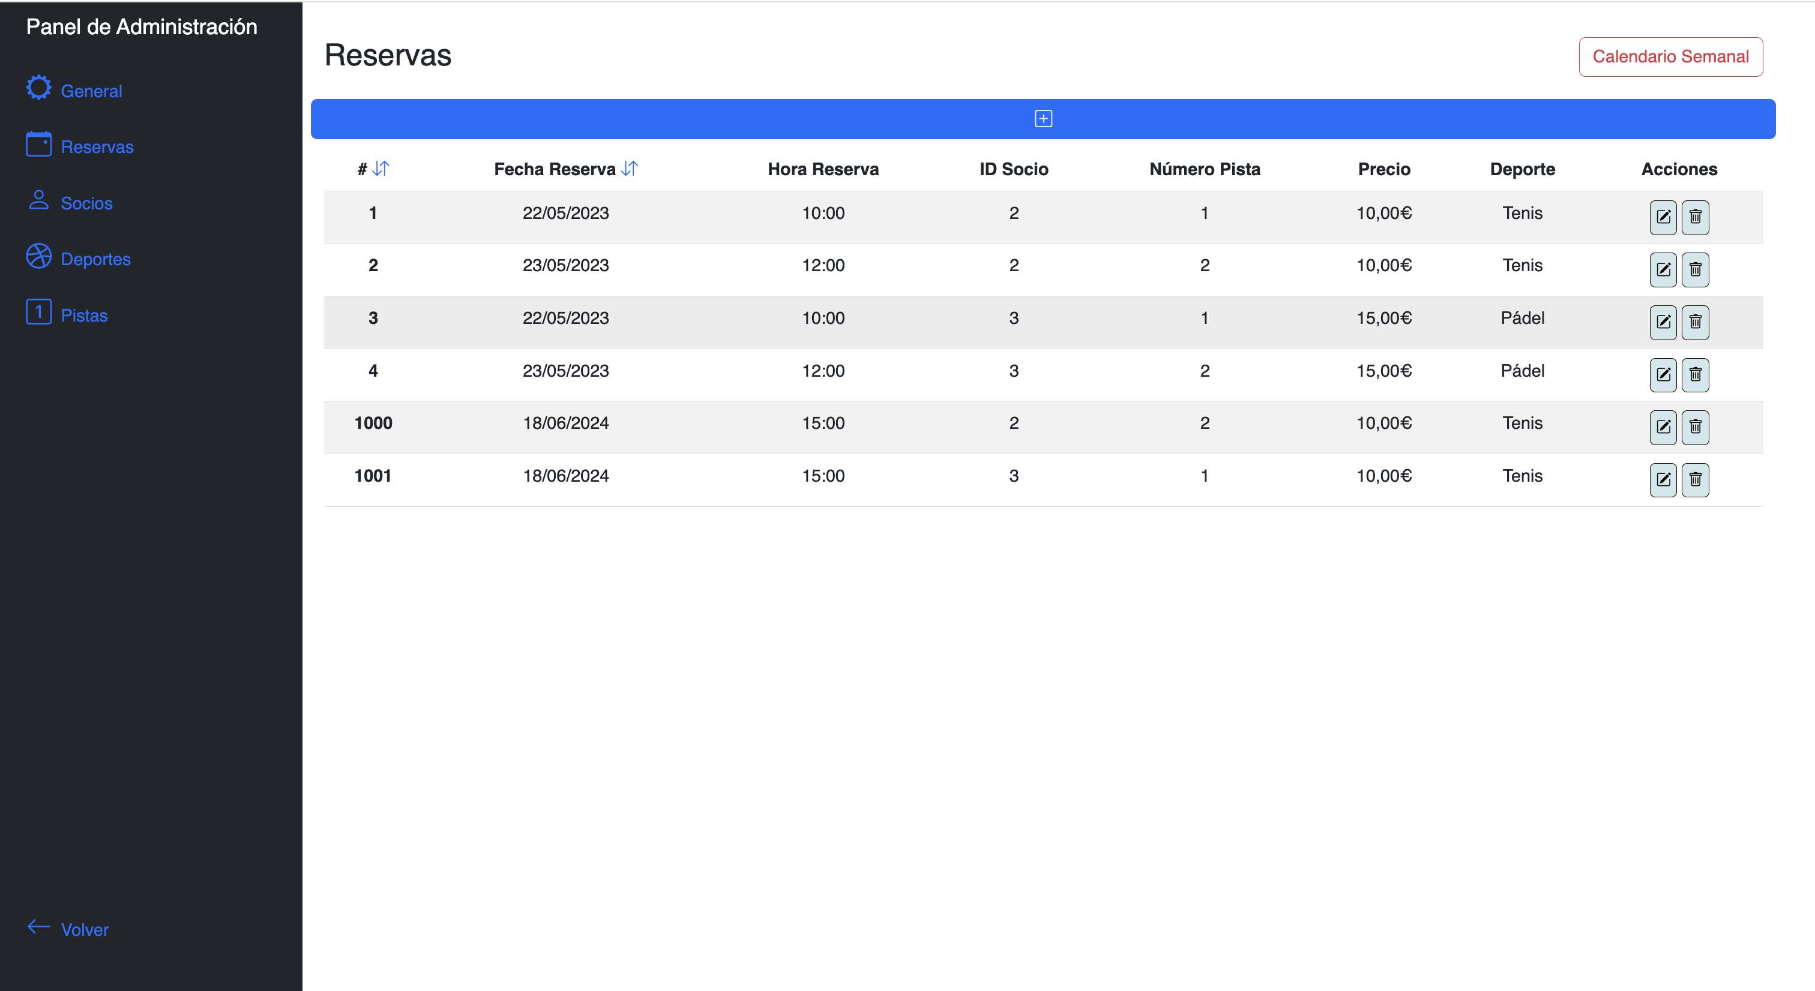The image size is (1815, 991).
Task: Delete reservation 1
Action: coord(1695,217)
